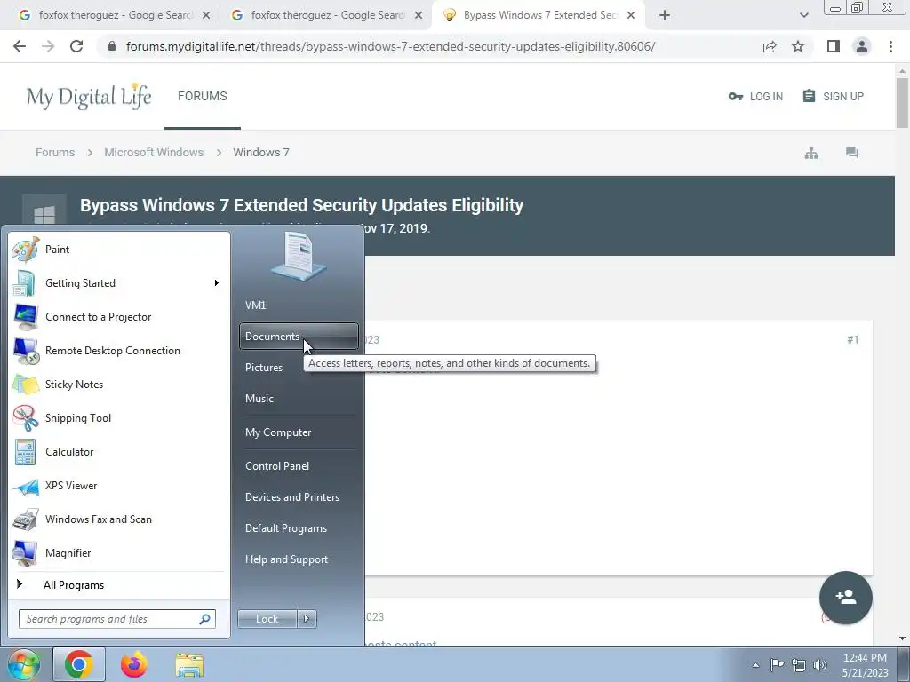Bookmark this page with the star icon
The height and width of the screenshot is (682, 910).
pos(798,46)
